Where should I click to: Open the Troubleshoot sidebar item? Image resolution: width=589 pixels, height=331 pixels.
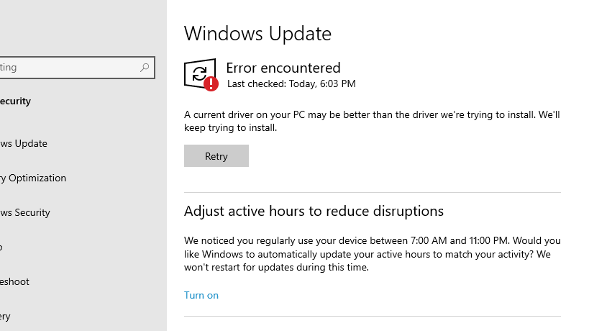pyautogui.click(x=15, y=281)
